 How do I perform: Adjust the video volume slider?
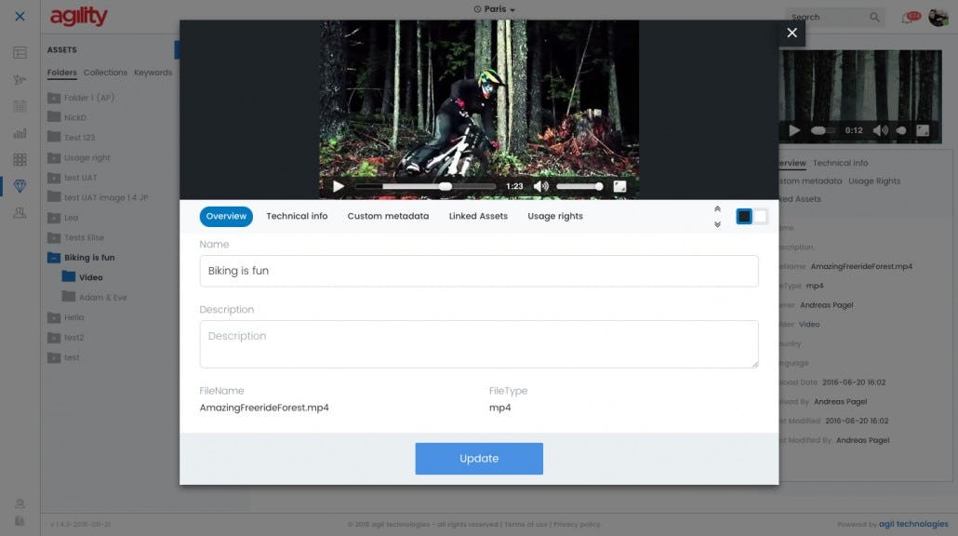(x=579, y=185)
